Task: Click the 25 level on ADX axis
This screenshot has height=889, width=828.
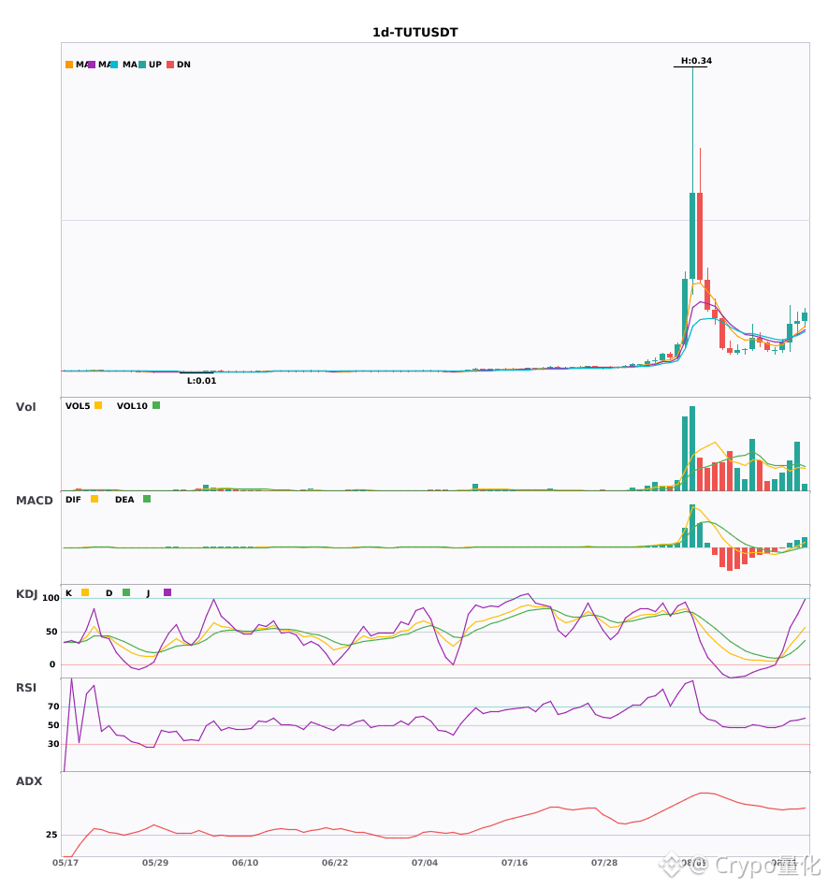Action: point(51,835)
